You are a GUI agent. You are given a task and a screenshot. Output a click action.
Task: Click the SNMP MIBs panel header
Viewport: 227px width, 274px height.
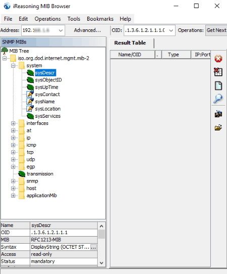point(53,42)
